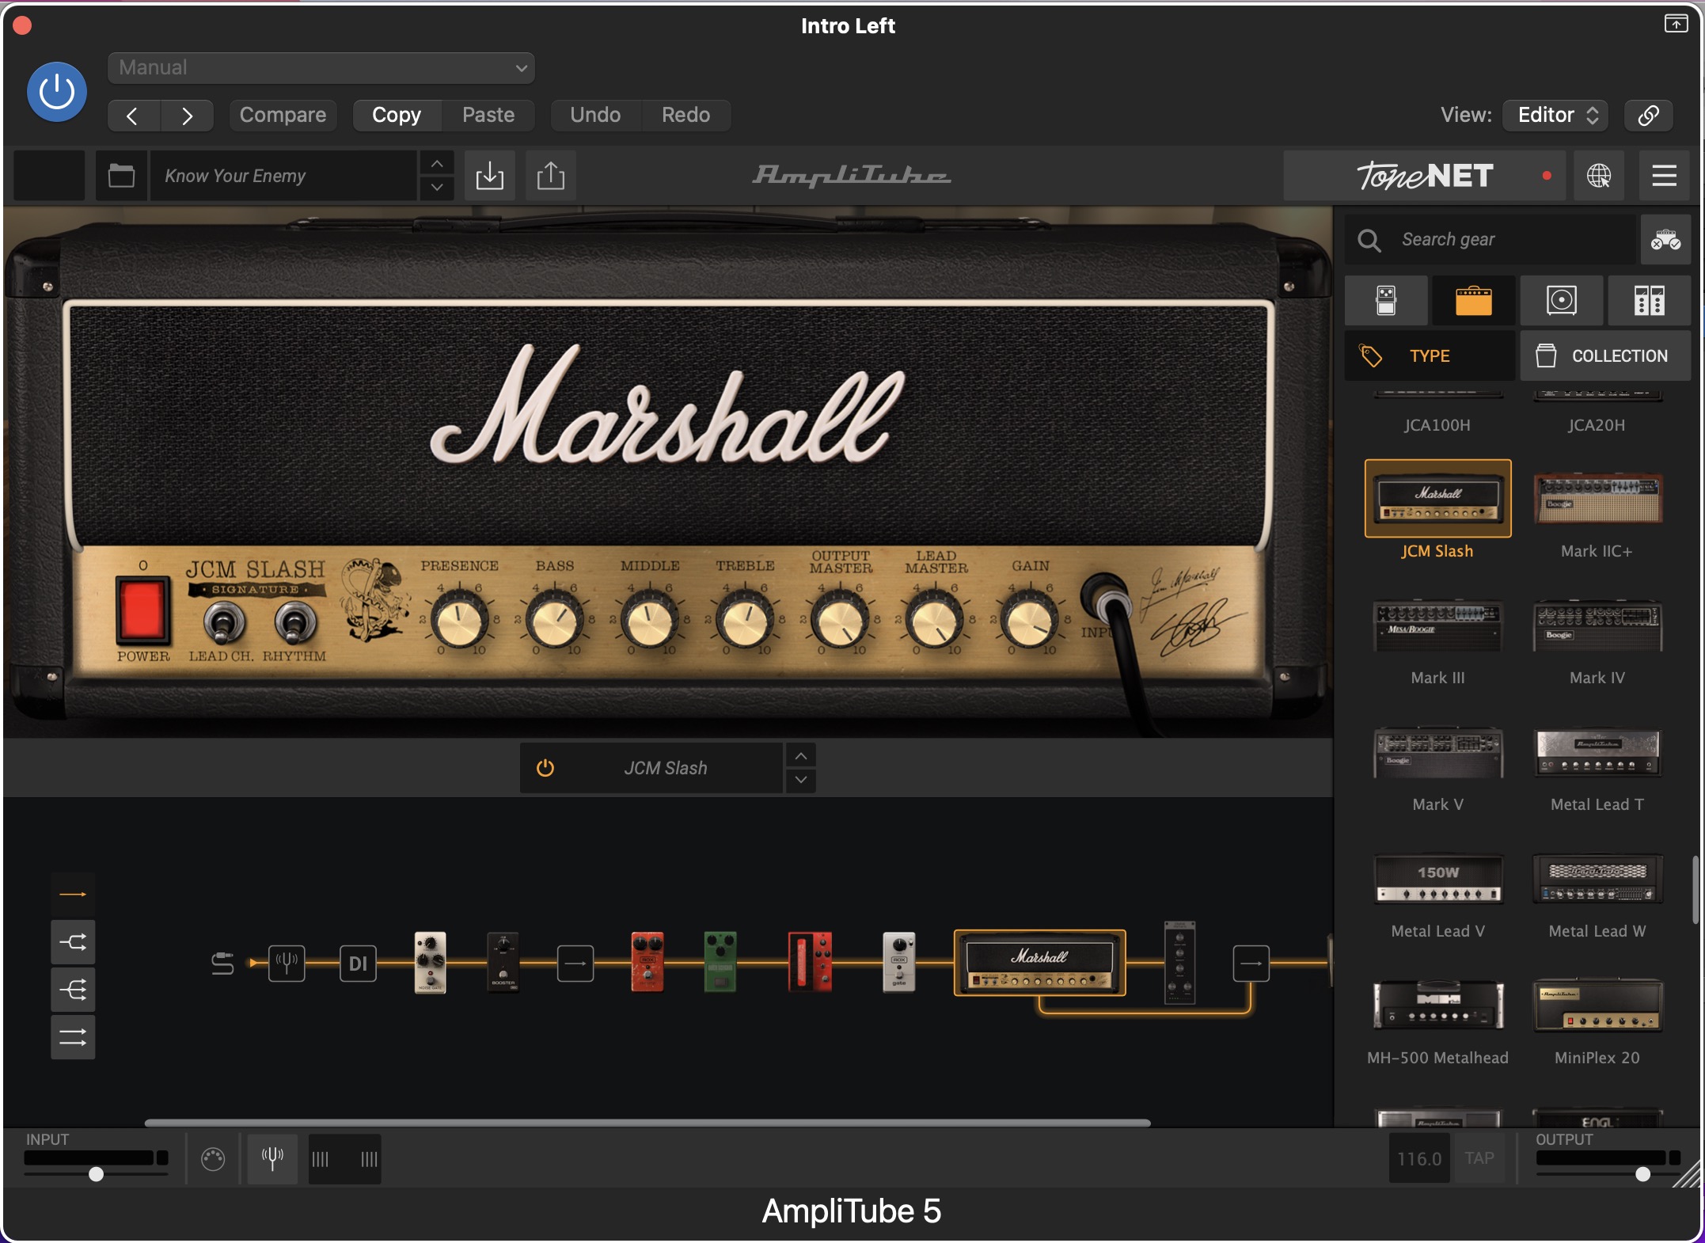Screen dimensions: 1705x1243
Task: Click the DI block in signal chain
Action: [358, 964]
